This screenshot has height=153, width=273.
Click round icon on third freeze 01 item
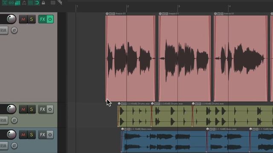pos(215,14)
